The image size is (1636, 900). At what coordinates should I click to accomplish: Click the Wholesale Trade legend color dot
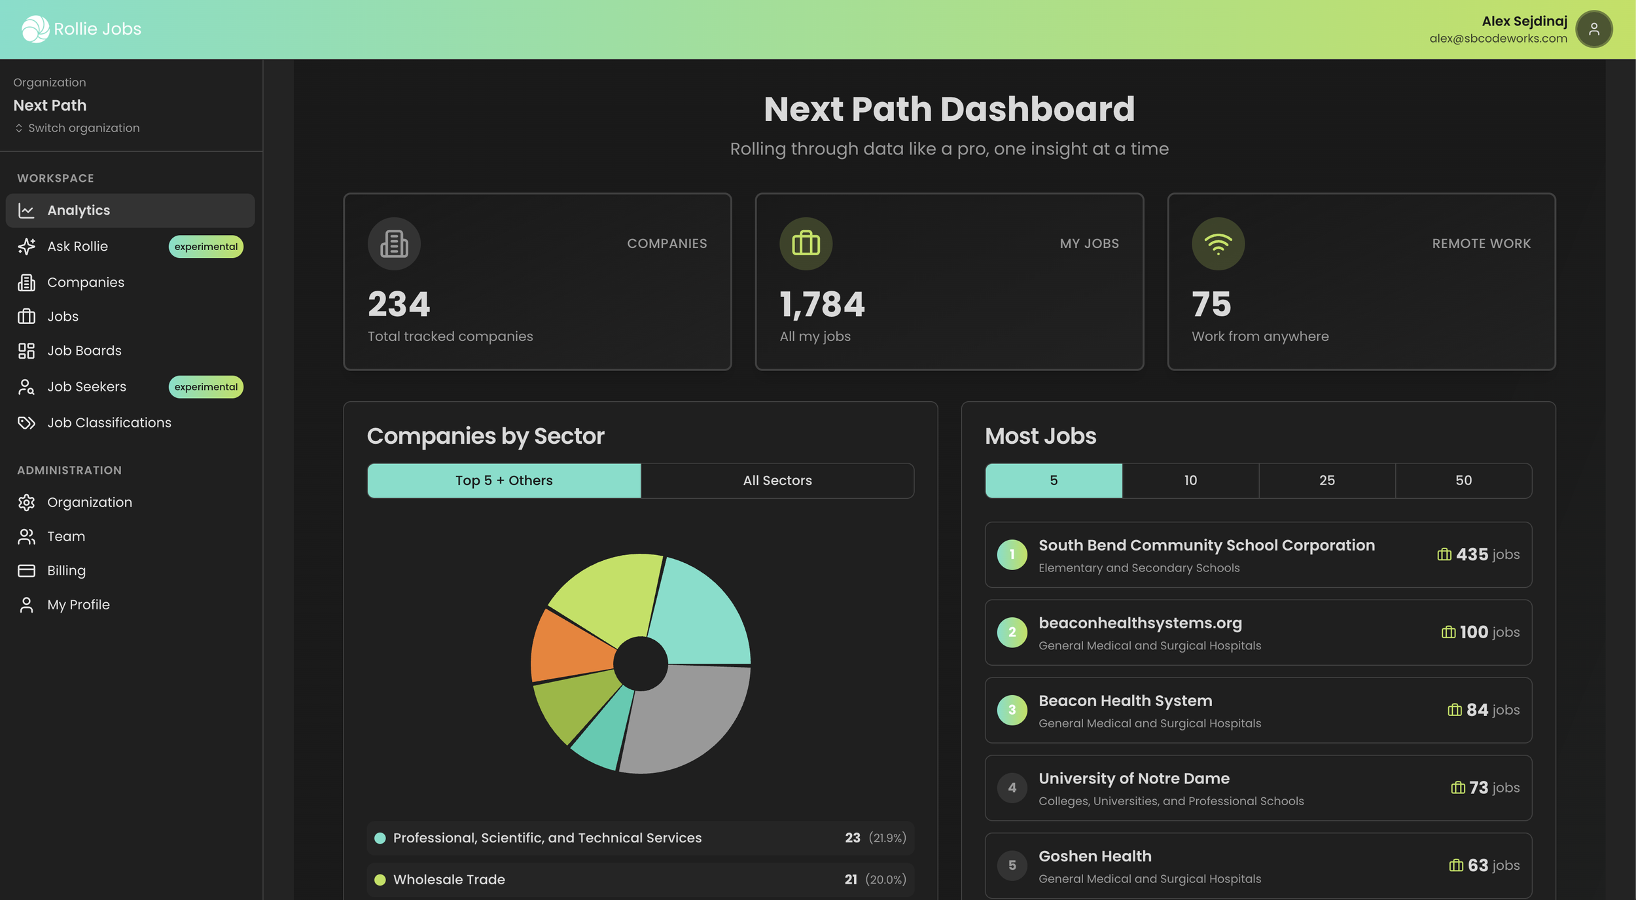[380, 879]
